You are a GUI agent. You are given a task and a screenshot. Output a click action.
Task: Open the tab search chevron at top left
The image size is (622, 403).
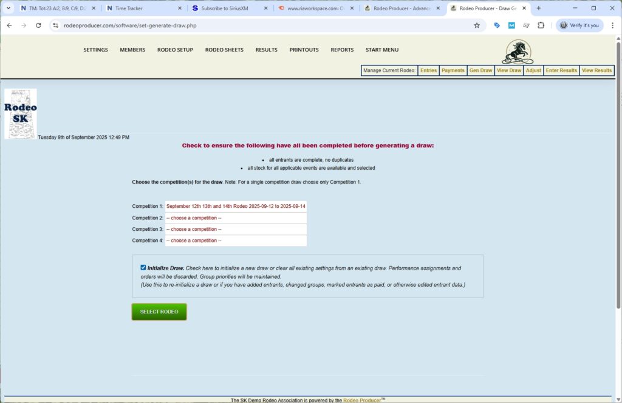(x=9, y=8)
